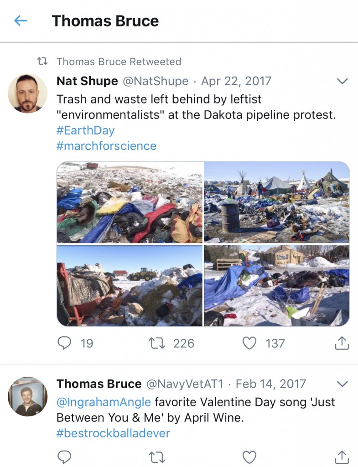Reply to Nat Shupe's tweet
The height and width of the screenshot is (467, 358).
64,343
